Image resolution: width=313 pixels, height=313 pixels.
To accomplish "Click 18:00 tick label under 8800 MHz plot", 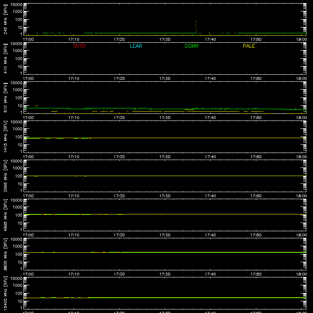I will click(301, 274).
